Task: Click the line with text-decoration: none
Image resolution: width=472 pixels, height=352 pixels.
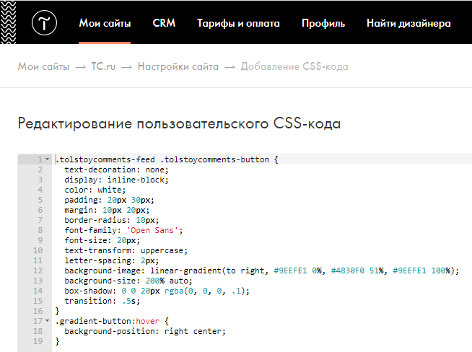Action: (x=116, y=170)
